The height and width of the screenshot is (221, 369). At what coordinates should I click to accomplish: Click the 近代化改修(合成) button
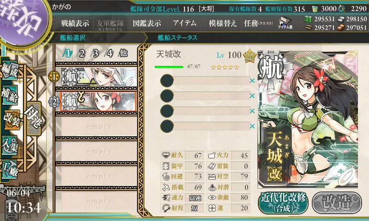click(283, 203)
